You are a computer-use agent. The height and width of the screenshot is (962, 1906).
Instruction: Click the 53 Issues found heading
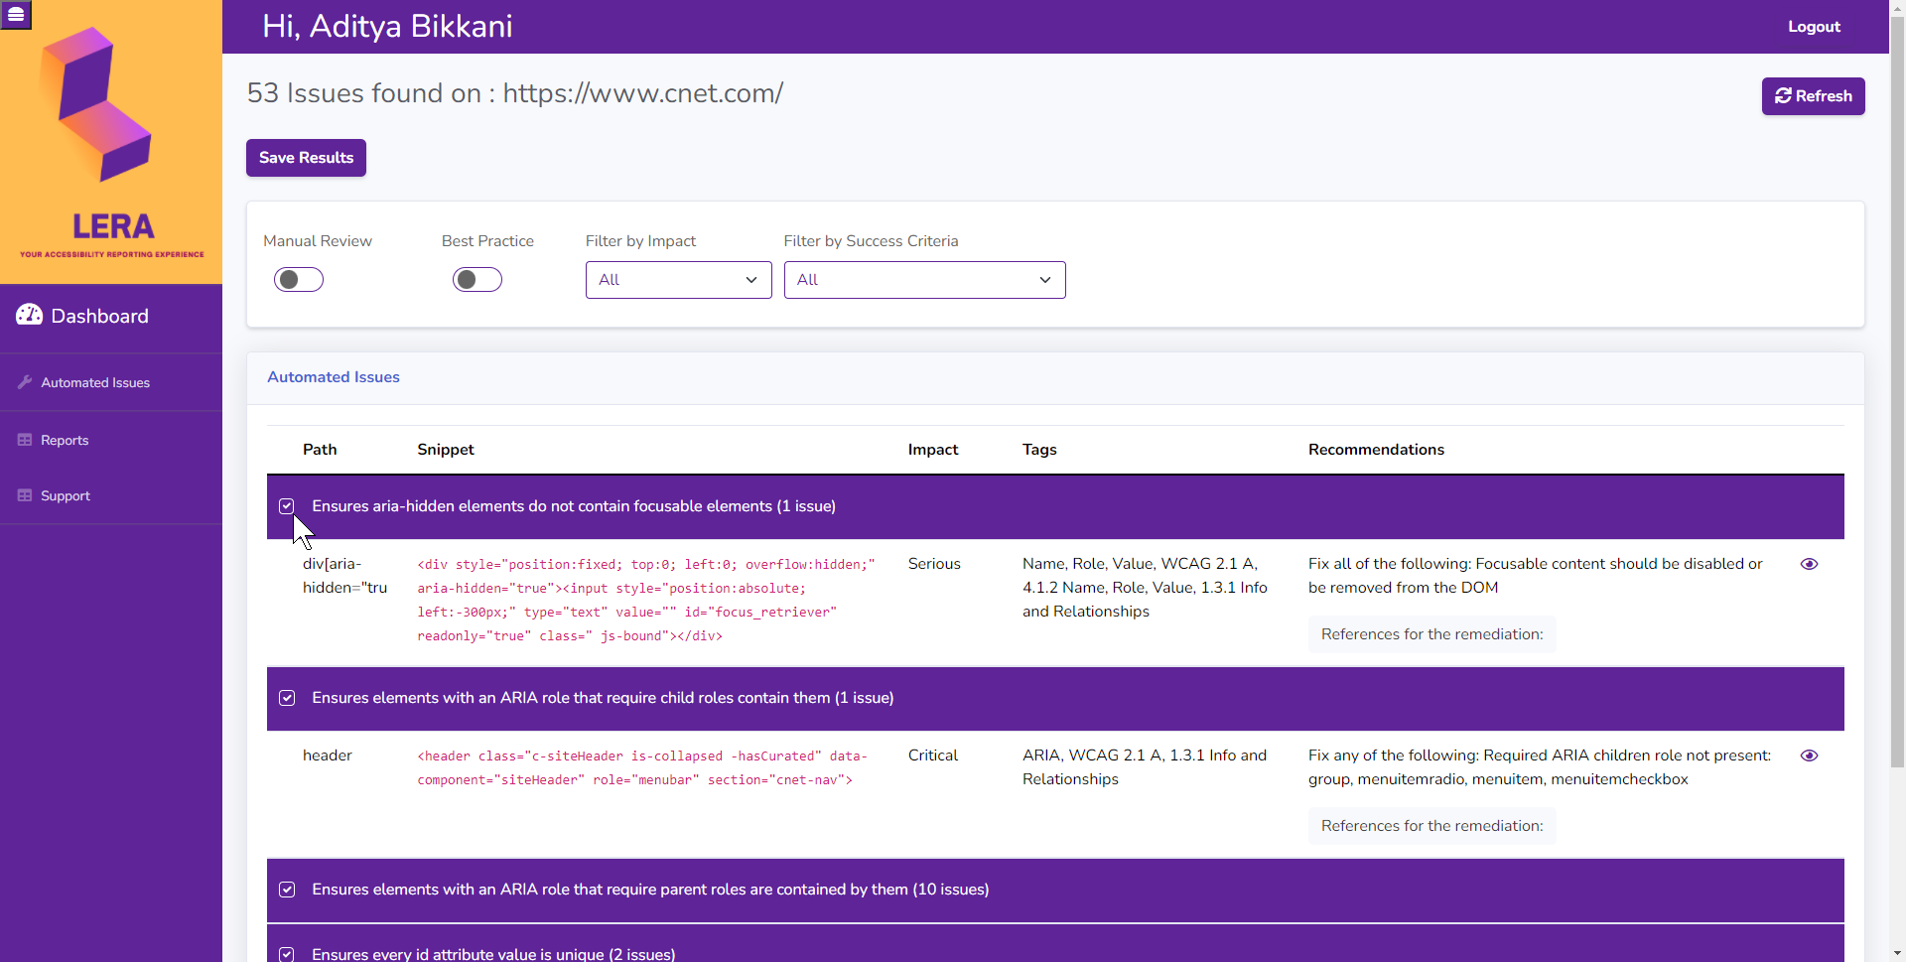514,93
